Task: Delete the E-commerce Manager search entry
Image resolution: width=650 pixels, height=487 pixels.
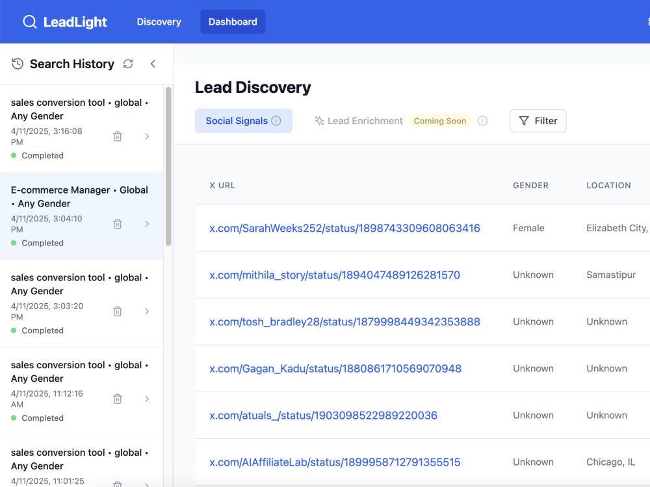Action: (117, 223)
